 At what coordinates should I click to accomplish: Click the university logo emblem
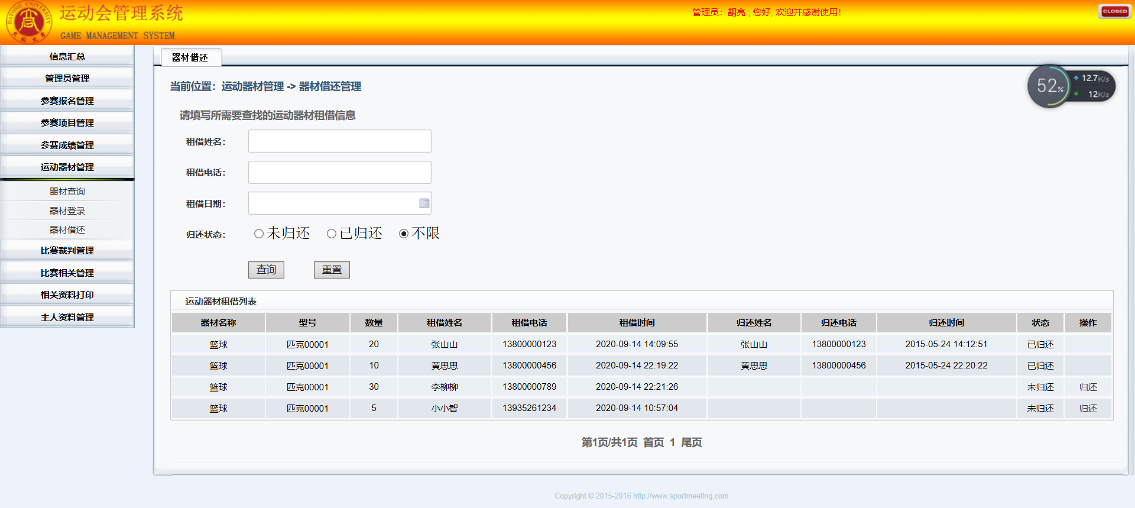(28, 22)
